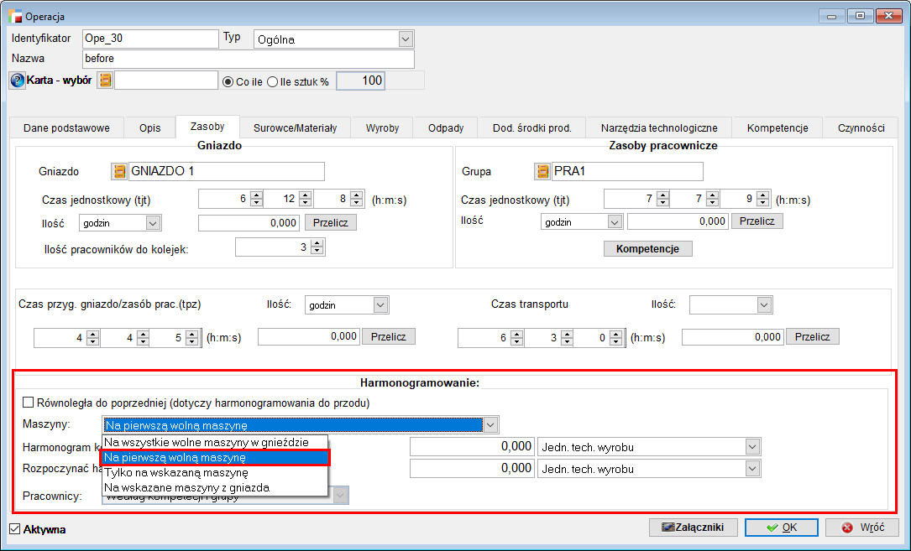Confirm the dialog with OK button

point(781,528)
